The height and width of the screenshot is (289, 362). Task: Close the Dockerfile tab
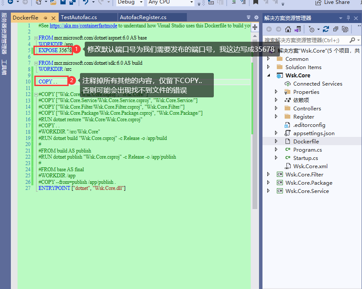pos(53,18)
